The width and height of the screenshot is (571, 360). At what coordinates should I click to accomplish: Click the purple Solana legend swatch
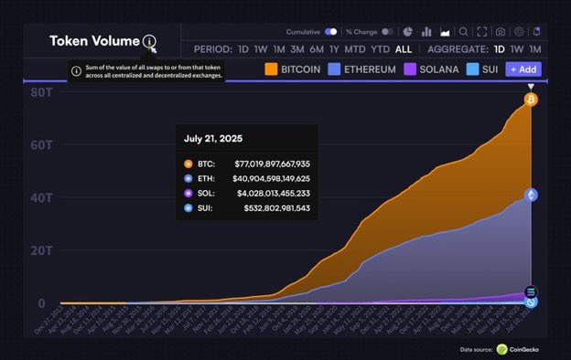click(x=410, y=69)
